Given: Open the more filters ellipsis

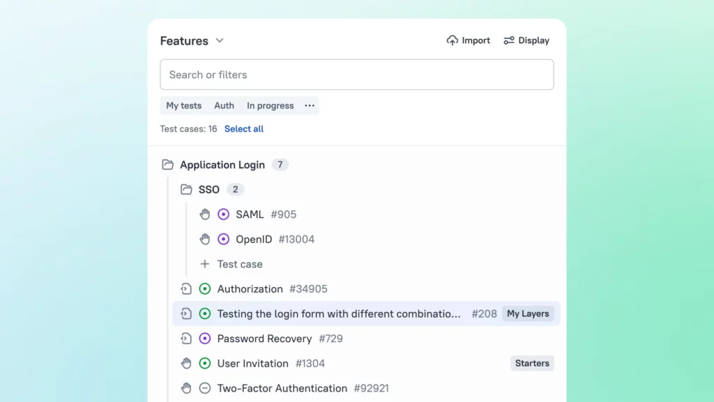Looking at the screenshot, I should (310, 105).
